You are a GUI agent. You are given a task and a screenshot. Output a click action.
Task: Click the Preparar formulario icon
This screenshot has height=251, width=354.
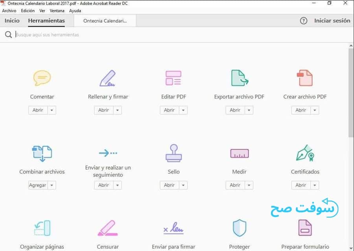[305, 228]
